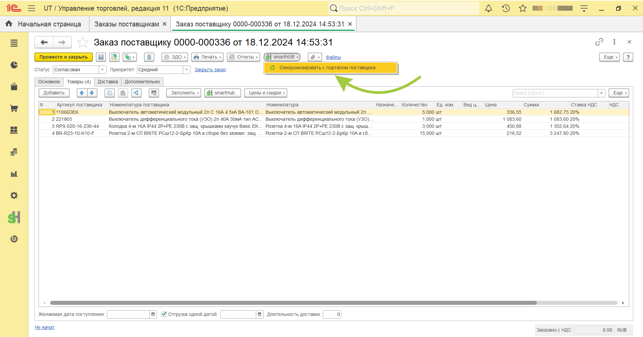Image resolution: width=643 pixels, height=337 pixels.
Task: Click the Закрыть заказ link
Action: 210,70
